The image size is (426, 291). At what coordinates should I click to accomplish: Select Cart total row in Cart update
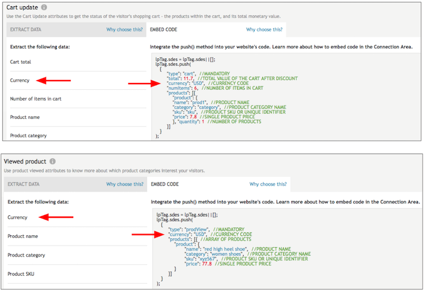tap(78, 62)
